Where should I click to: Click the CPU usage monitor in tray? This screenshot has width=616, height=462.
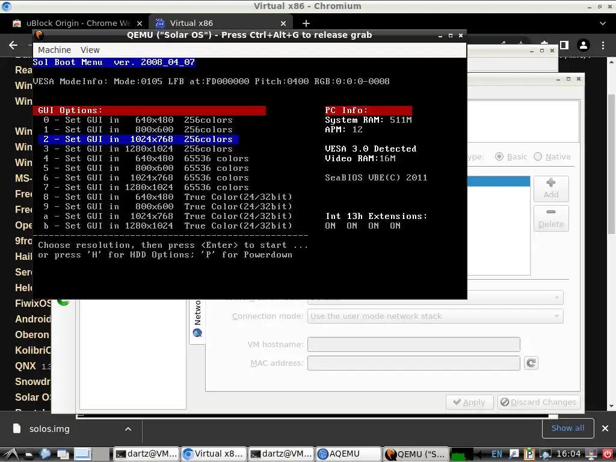(462, 454)
